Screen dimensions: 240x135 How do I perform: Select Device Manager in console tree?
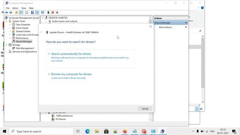point(24,42)
